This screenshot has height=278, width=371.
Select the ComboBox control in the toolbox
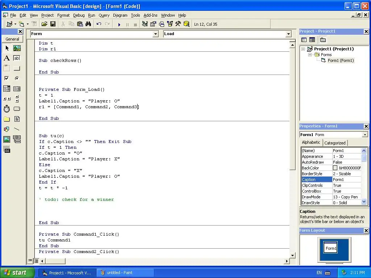point(7,89)
